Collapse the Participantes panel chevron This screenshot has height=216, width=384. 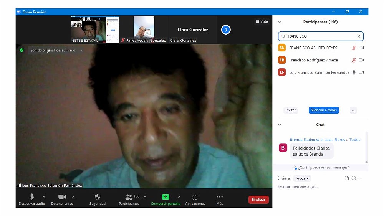click(x=280, y=22)
